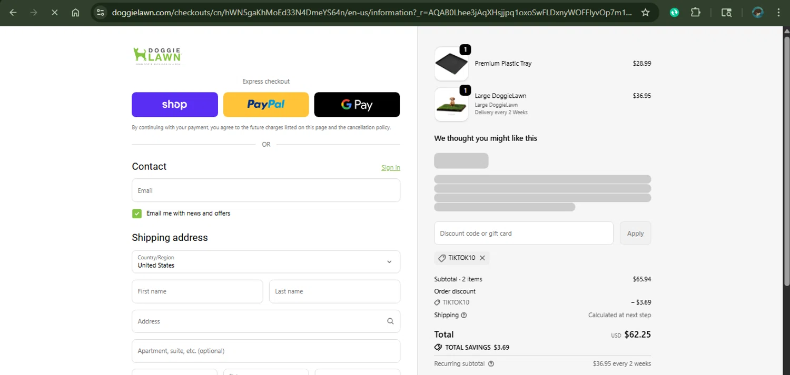Pay with Shop Pay express checkout
This screenshot has width=790, height=375.
pos(175,105)
